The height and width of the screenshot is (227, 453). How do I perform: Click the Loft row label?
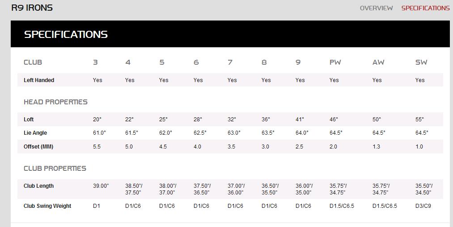tap(29, 119)
